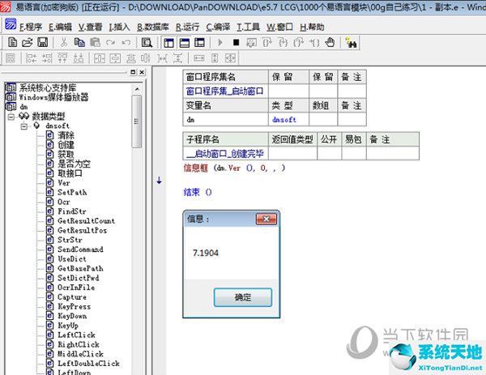Click the magnifier preview toolbar icon
The width and height of the screenshot is (486, 375).
(147, 42)
